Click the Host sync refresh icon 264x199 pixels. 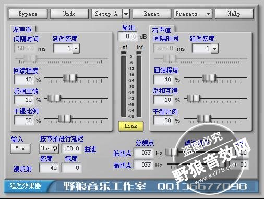[x=55, y=148]
